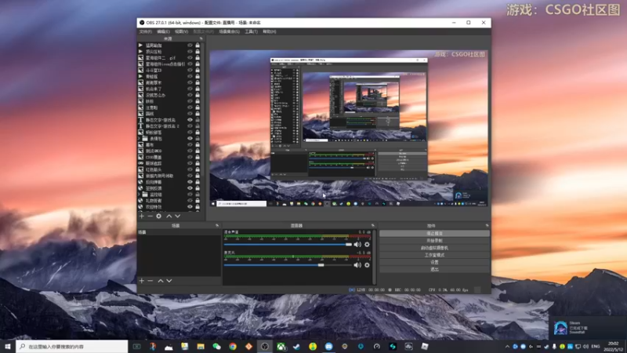The height and width of the screenshot is (353, 627).
Task: Expand the 表情包 folder group
Action: point(140,139)
